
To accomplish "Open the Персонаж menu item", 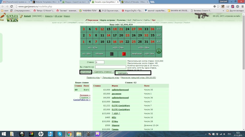I will pos(93,20).
